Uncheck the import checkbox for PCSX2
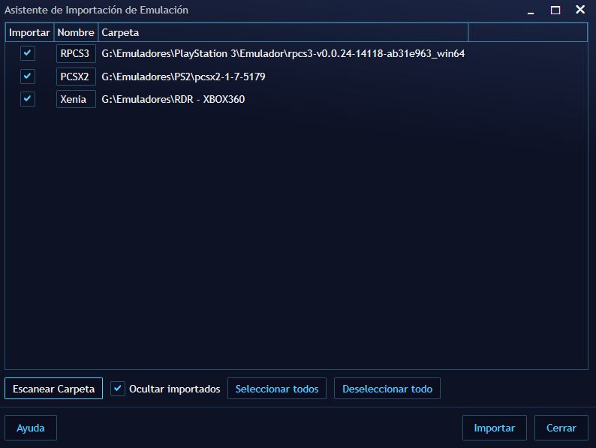Image resolution: width=596 pixels, height=448 pixels. pos(28,77)
